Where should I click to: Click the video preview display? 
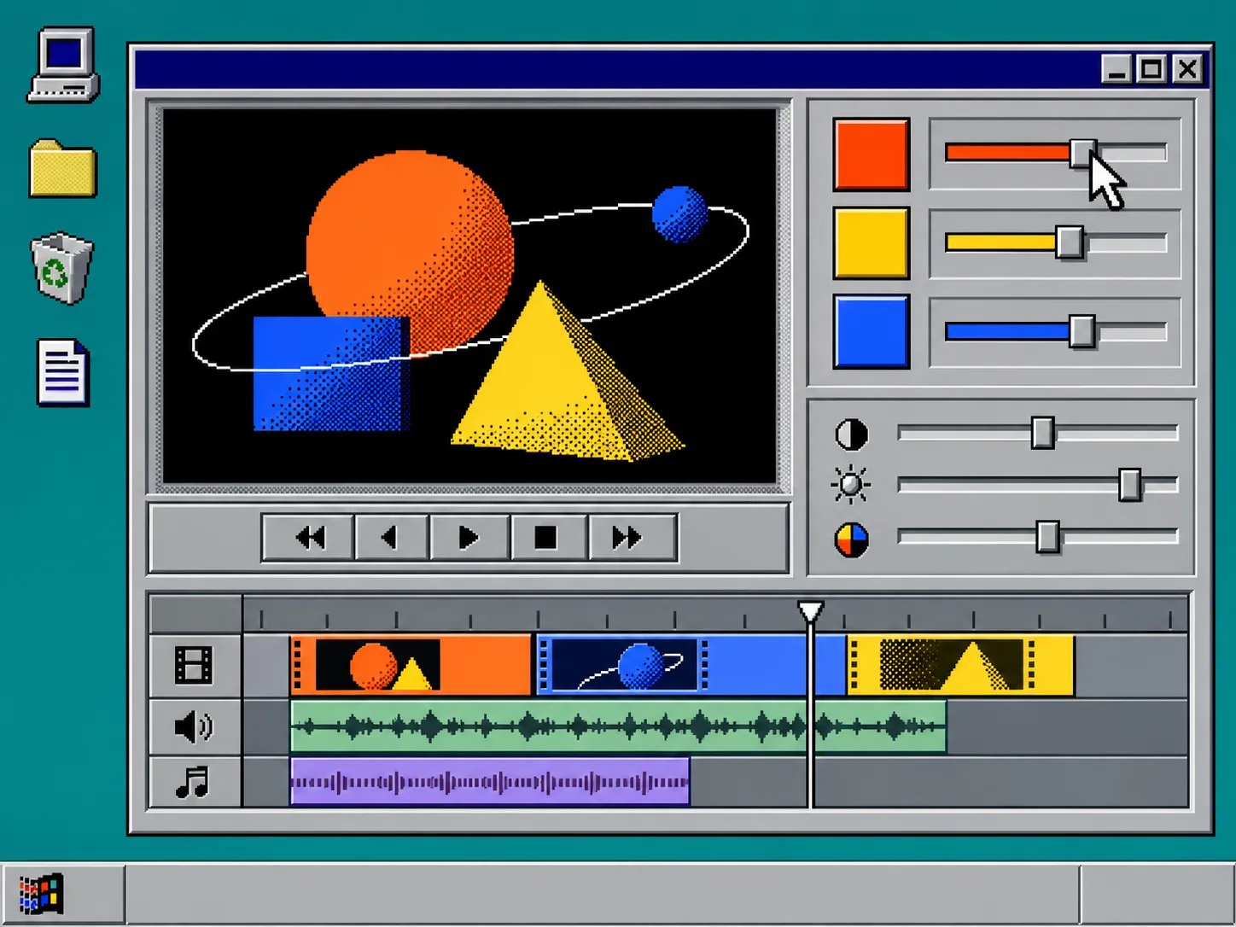tap(469, 296)
